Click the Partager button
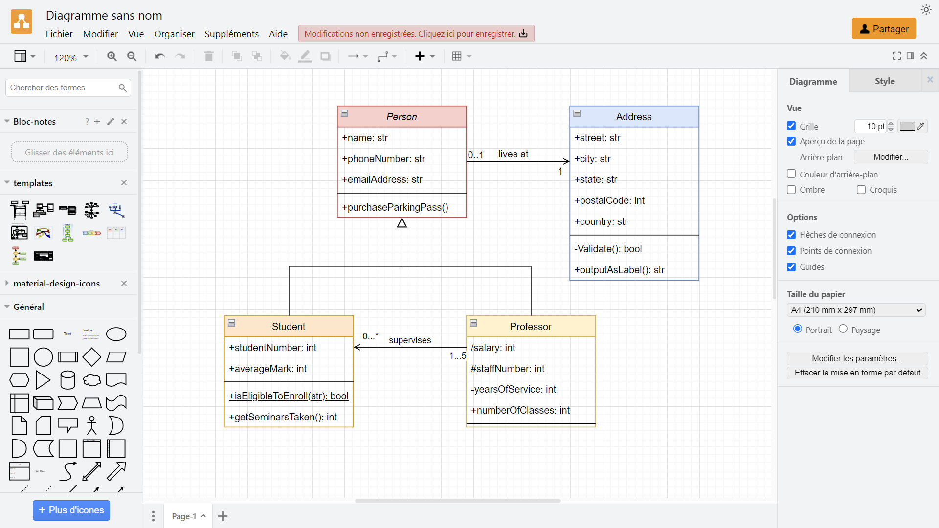Viewport: 939px width, 528px height. pyautogui.click(x=884, y=29)
